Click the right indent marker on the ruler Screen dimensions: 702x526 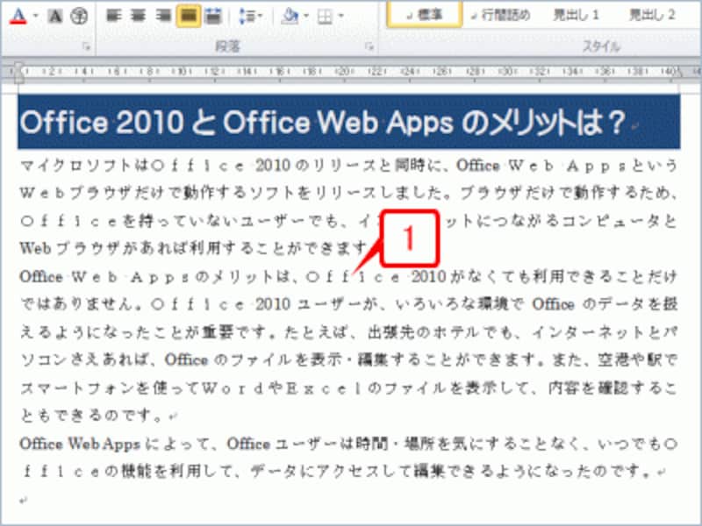(679, 72)
